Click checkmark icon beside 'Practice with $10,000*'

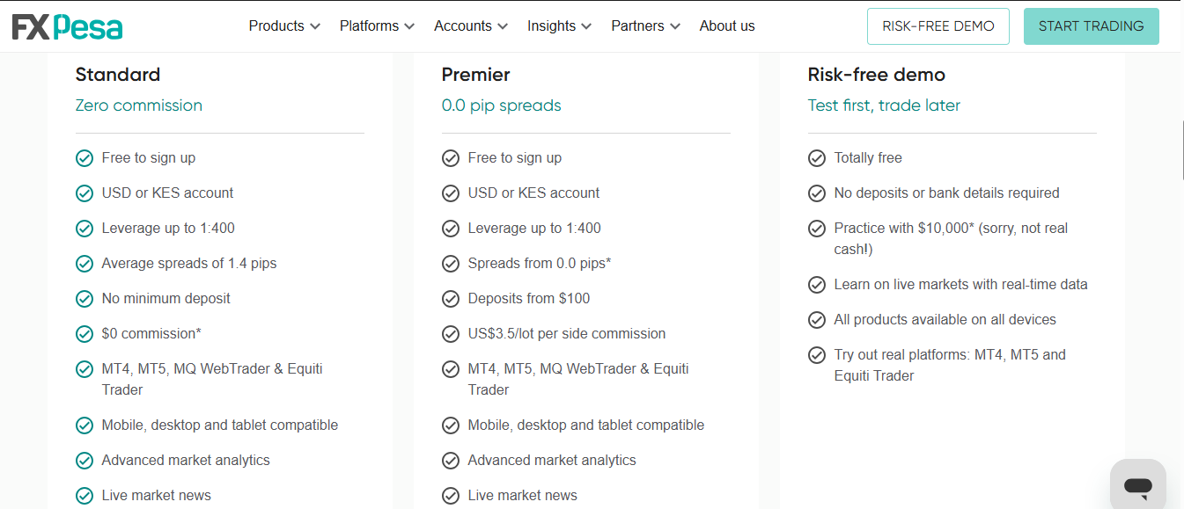[x=817, y=229]
